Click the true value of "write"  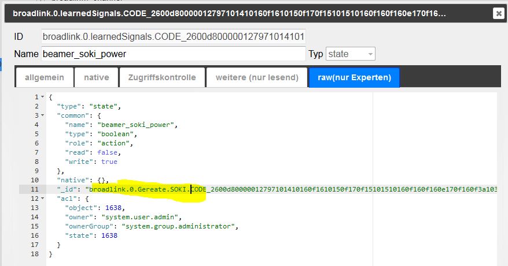pos(109,162)
